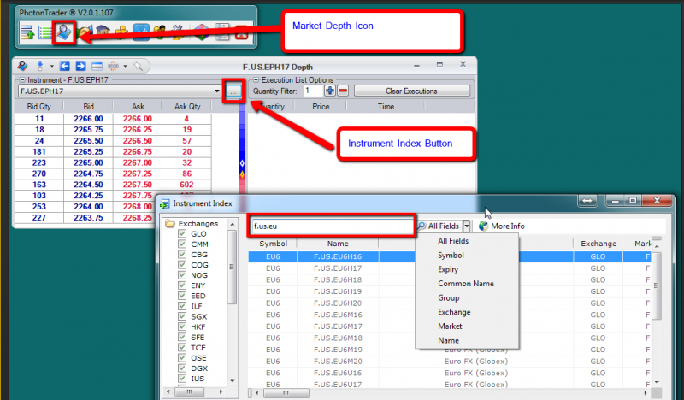The height and width of the screenshot is (400, 684).
Task: Click the gray pushpin icon in Depth toolbar
Action: pyautogui.click(x=138, y=66)
